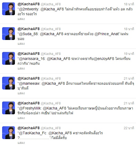
Task: Open the @enJoyAF8 mention link
Action: [x=104, y=59]
